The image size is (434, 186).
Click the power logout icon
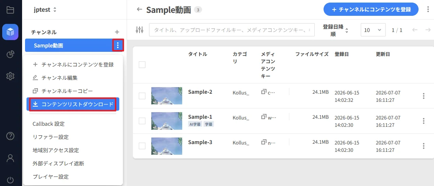pyautogui.click(x=10, y=180)
